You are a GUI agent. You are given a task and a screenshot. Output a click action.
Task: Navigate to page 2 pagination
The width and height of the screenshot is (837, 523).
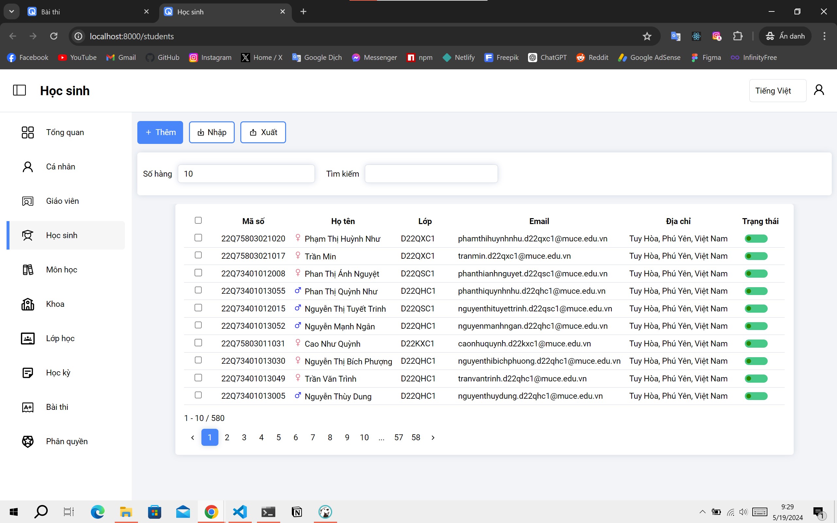[227, 437]
